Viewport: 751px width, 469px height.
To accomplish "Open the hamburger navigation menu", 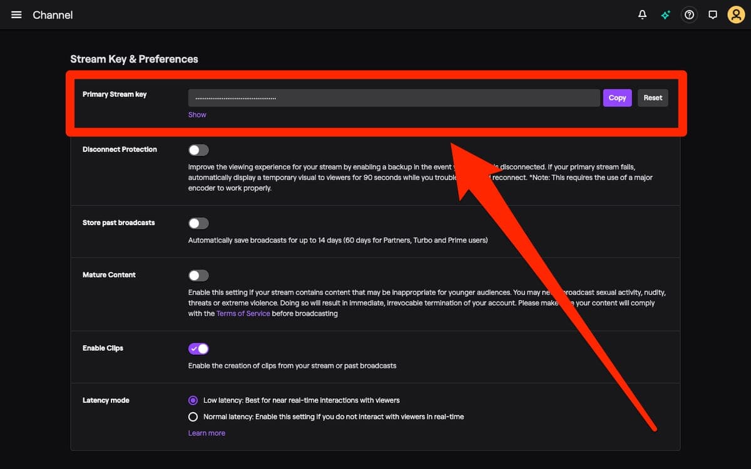I will click(x=16, y=14).
